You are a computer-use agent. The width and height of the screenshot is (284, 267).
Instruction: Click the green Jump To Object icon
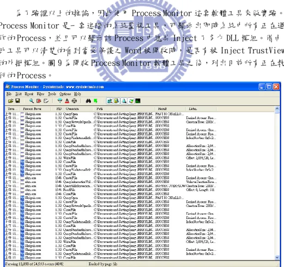[x=96, y=101]
